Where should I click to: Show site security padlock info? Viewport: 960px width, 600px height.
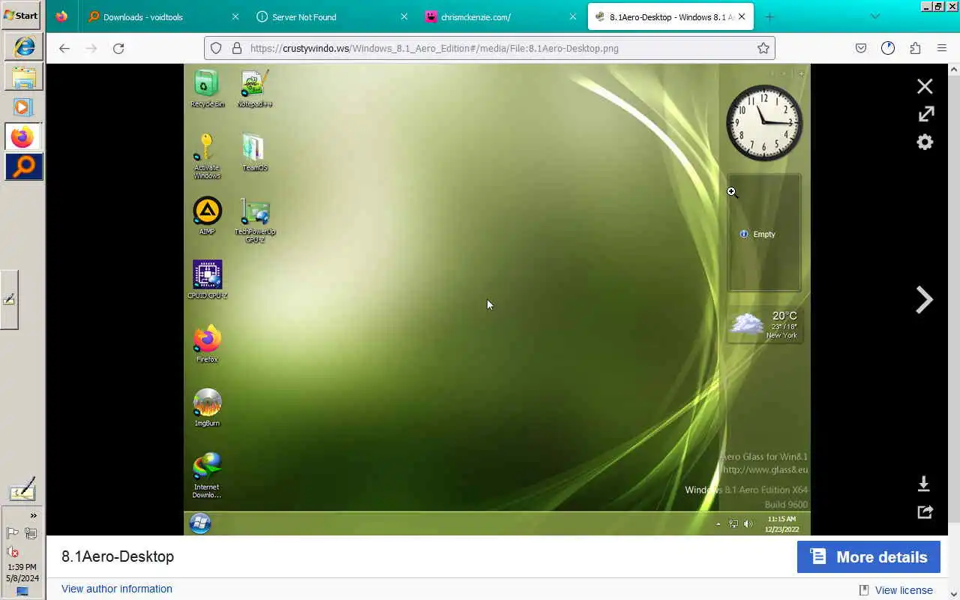237,48
